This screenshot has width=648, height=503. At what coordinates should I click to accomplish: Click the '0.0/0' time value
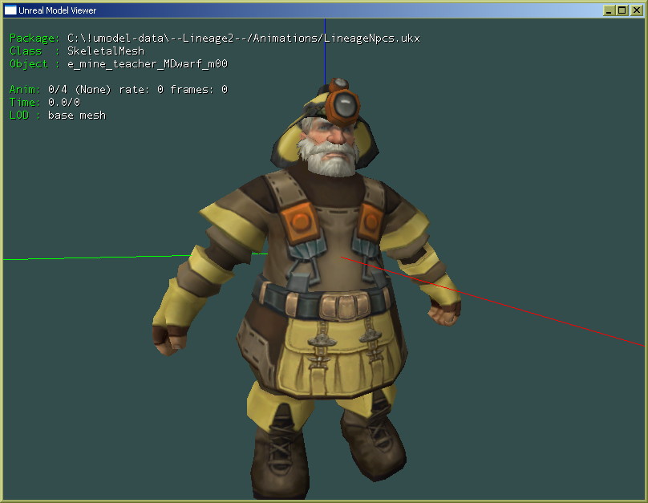coord(64,103)
